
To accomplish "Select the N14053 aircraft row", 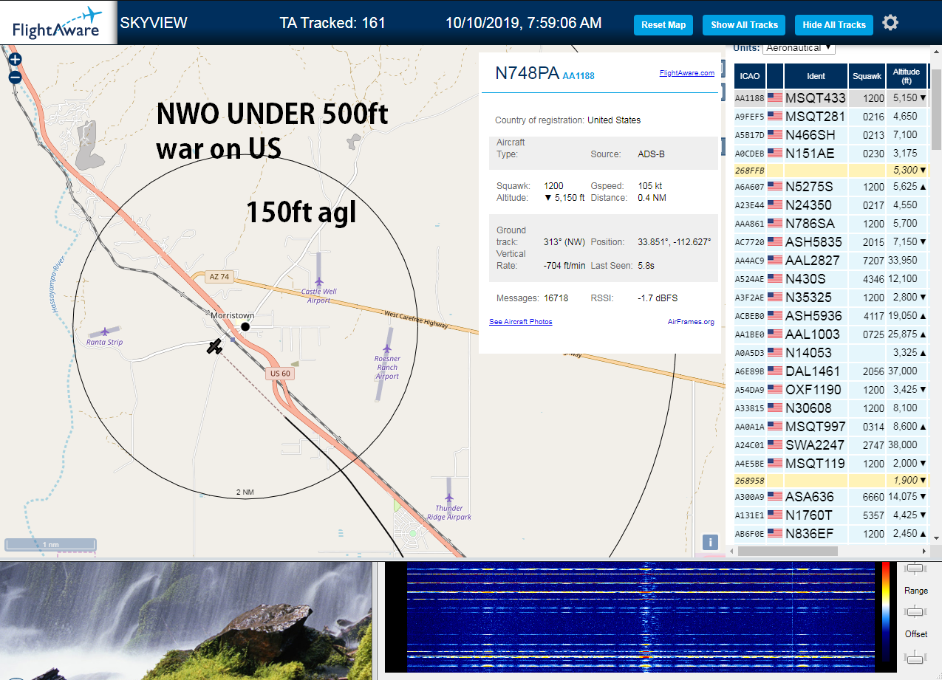I will 831,352.
